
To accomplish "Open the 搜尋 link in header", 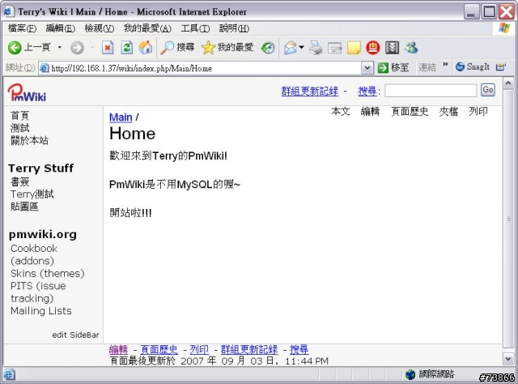I will (367, 92).
